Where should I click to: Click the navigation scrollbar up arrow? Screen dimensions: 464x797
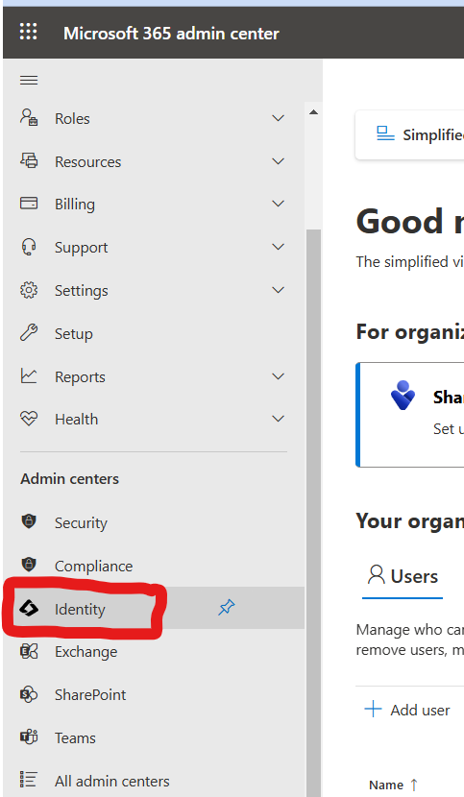(314, 112)
